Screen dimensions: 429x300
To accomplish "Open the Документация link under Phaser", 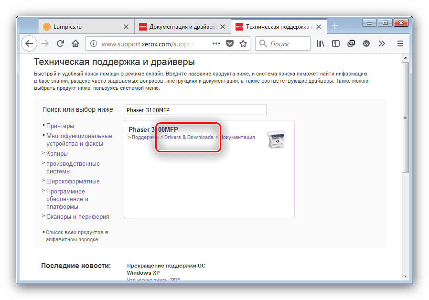I will coord(237,137).
